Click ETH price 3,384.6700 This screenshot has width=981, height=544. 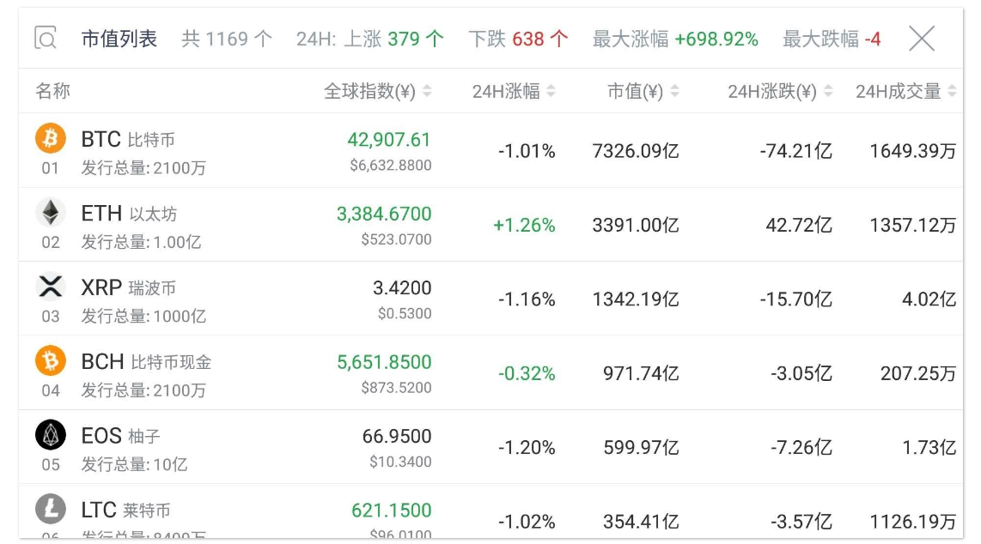coord(384,214)
